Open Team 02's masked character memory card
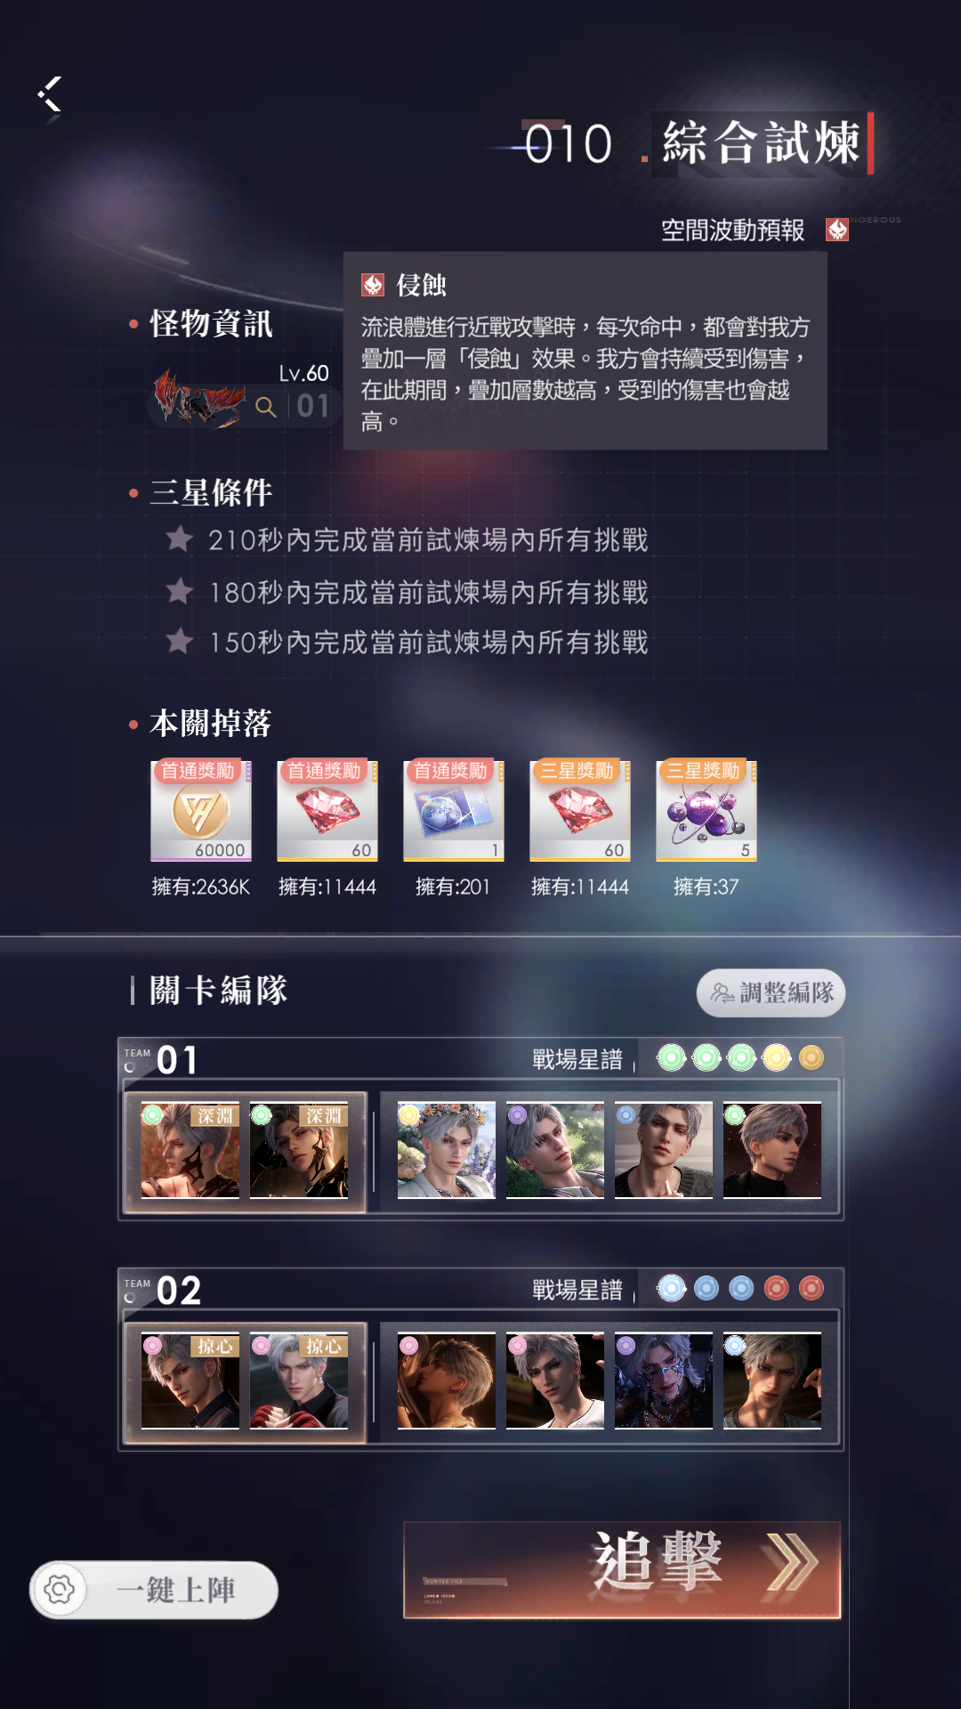Screen dimensions: 961x1709 [664, 1381]
